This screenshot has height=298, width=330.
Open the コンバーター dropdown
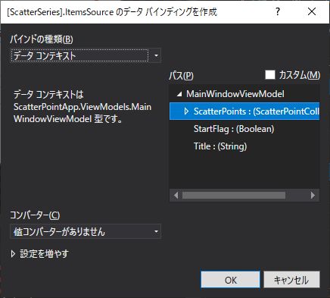click(x=86, y=231)
